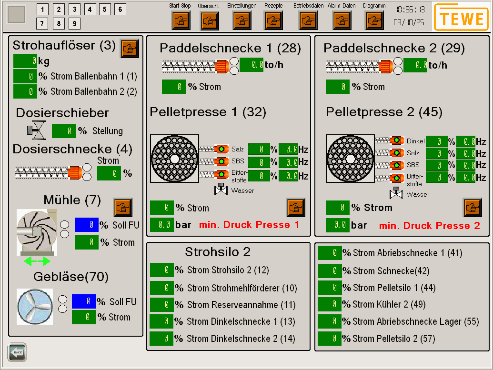Select page number 9 button

(x=74, y=23)
